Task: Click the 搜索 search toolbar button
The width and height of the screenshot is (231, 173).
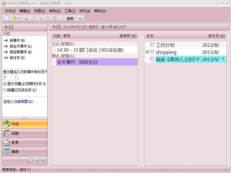Action: point(67,18)
